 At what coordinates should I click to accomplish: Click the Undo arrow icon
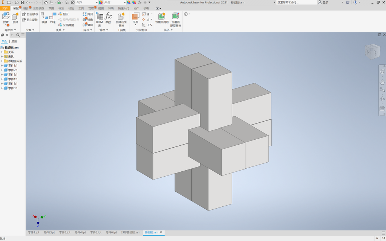[28, 3]
